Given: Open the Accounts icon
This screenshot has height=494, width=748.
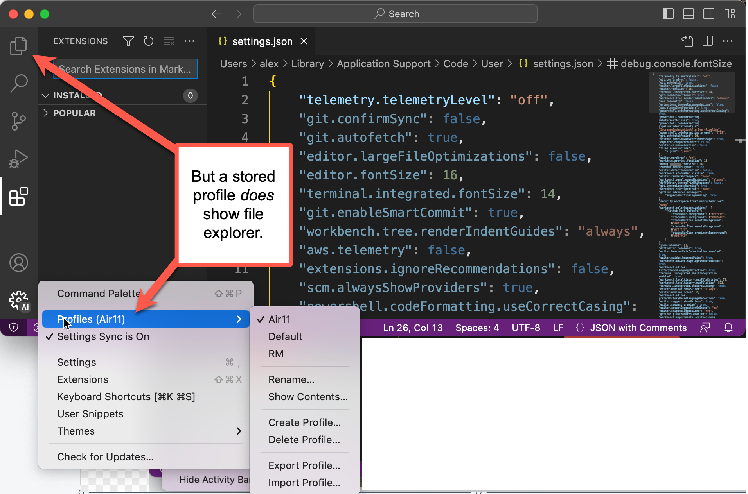Looking at the screenshot, I should pyautogui.click(x=18, y=263).
